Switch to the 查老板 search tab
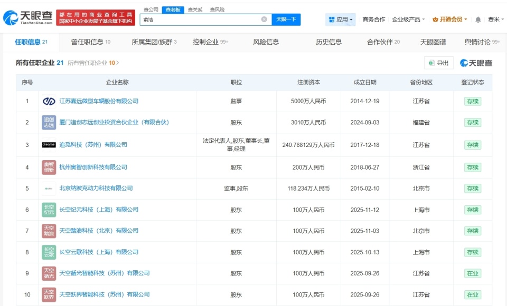The width and height of the screenshot is (507, 306). pos(174,8)
